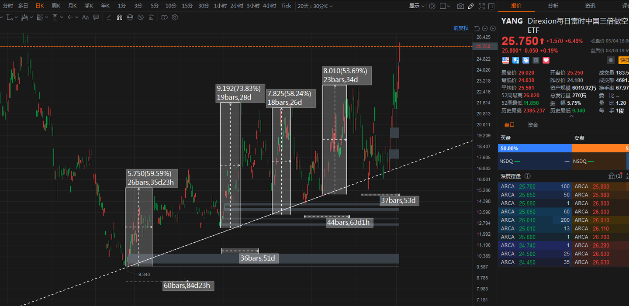629x306 pixels.
Task: Select the pattern/wave drawing tool
Action: 25,17
